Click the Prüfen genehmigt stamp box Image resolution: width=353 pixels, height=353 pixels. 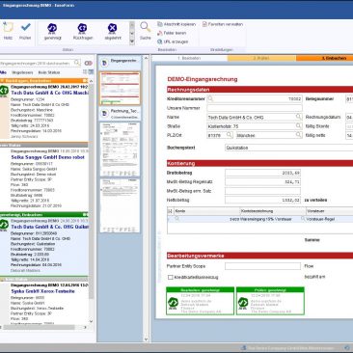(270, 301)
